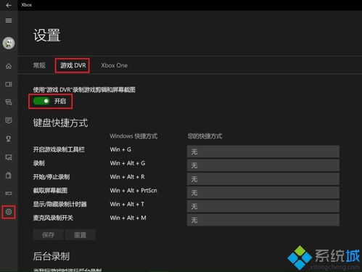Open the hamburger menu
The image size is (362, 272).
(9, 20)
